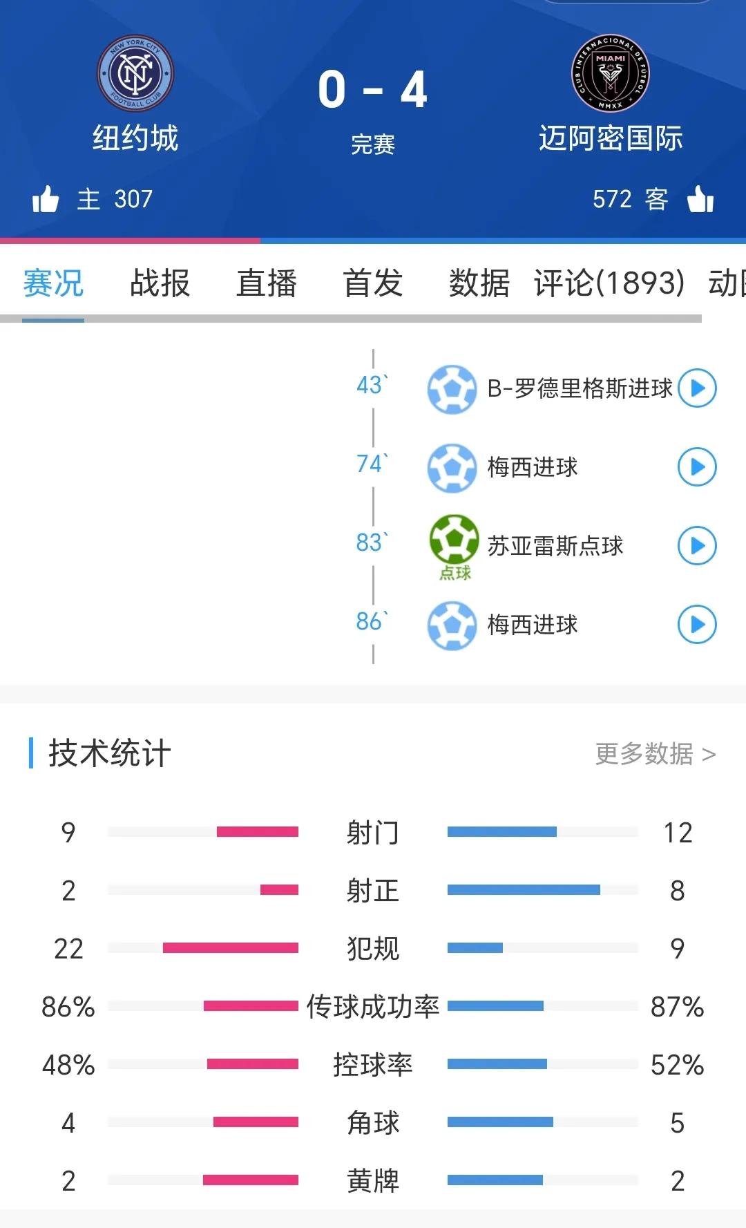This screenshot has width=746, height=1228.
Task: Open the 直播 tab
Action: pyautogui.click(x=266, y=283)
